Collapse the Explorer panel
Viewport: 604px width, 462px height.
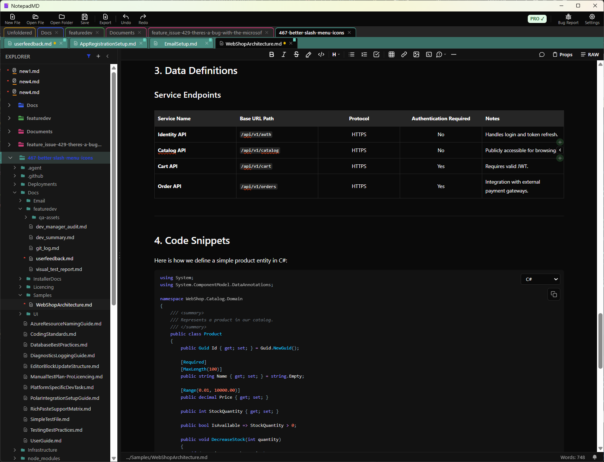(108, 56)
